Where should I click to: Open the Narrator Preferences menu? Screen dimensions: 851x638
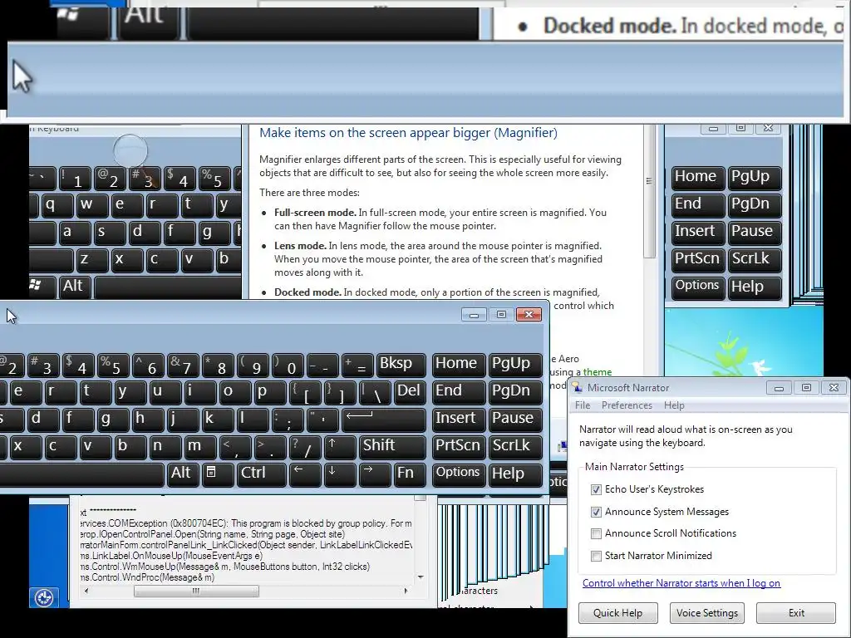tap(627, 405)
